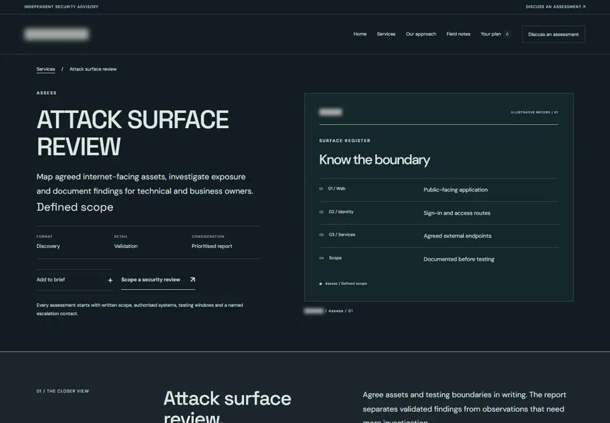Open the Home menu item
Screen dimensions: 610x423
(x=360, y=34)
